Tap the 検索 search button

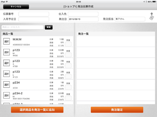(x=49, y=27)
